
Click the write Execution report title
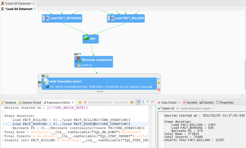click(65, 81)
